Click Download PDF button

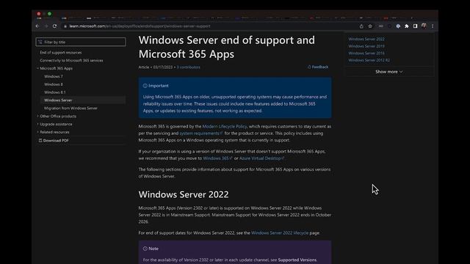point(54,140)
